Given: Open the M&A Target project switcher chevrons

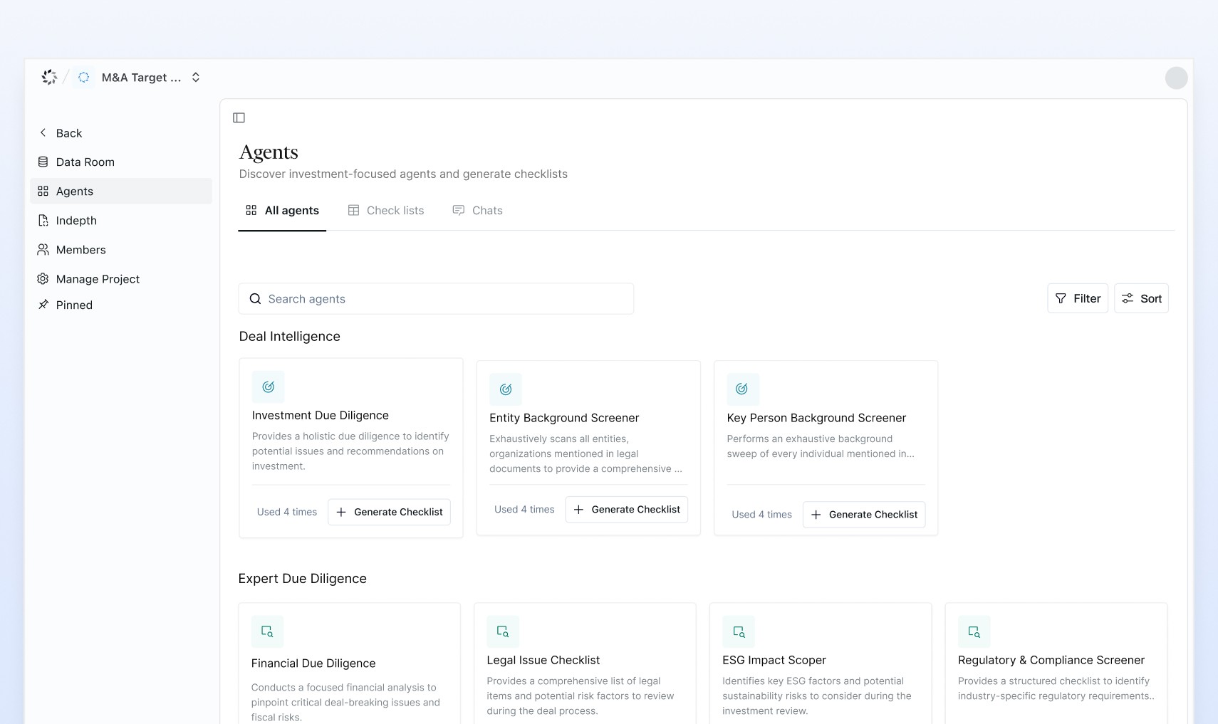Looking at the screenshot, I should click(x=196, y=77).
